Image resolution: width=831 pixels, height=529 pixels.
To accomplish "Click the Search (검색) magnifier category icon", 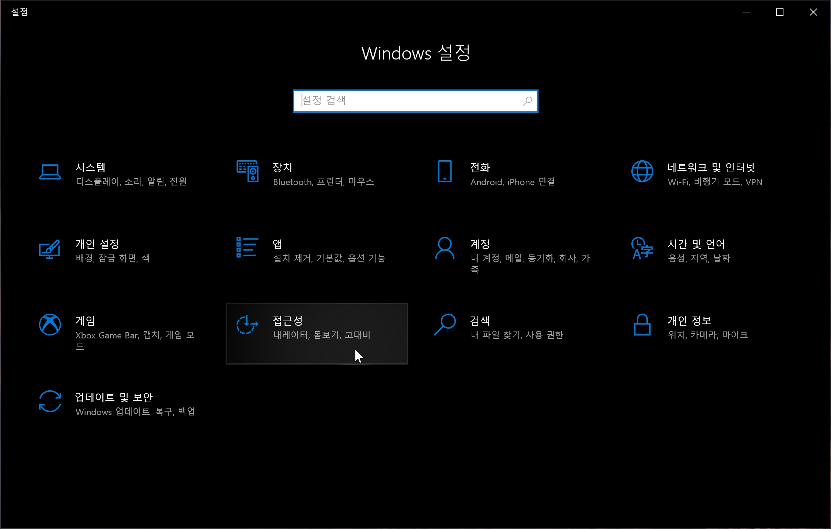I will 445,325.
